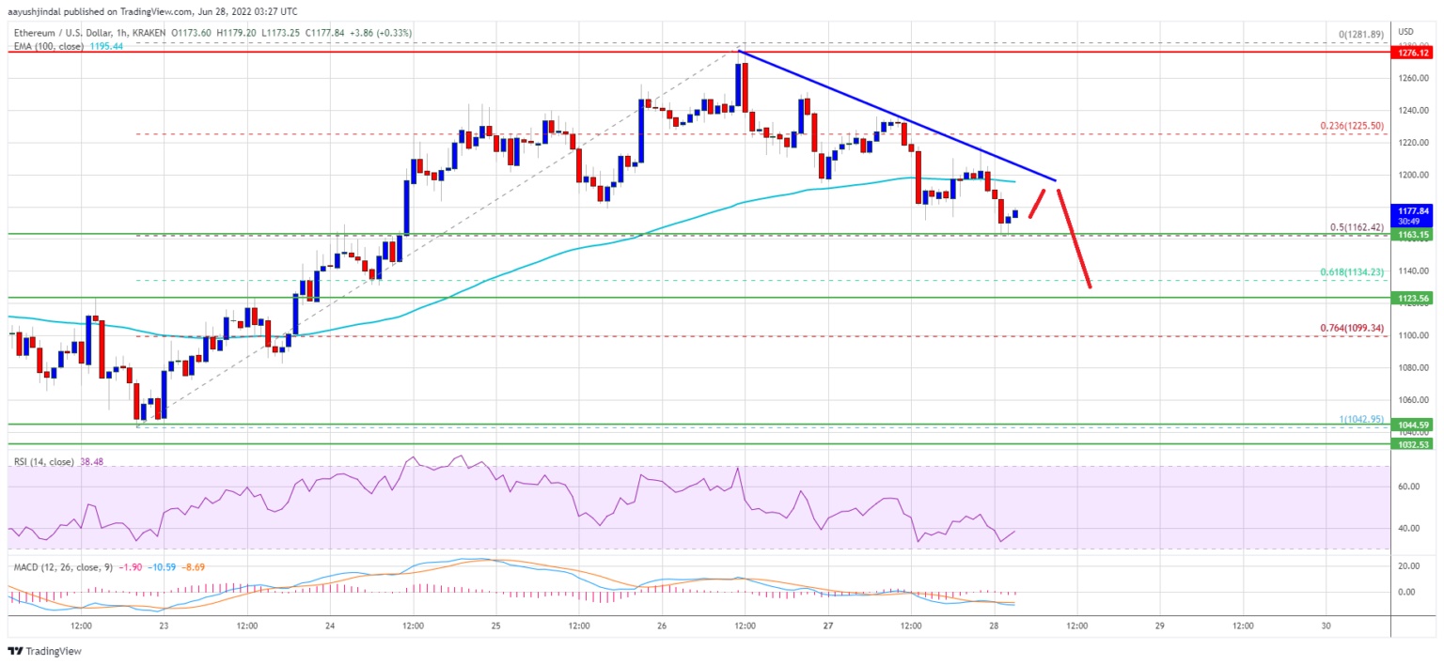
Task: Click the green 1044.59 price tag
Action: click(x=1414, y=425)
